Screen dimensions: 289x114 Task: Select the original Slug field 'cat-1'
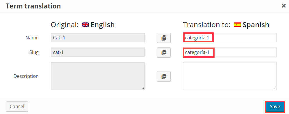[98, 52]
